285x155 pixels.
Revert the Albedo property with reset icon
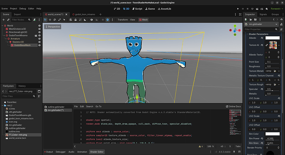(262, 38)
